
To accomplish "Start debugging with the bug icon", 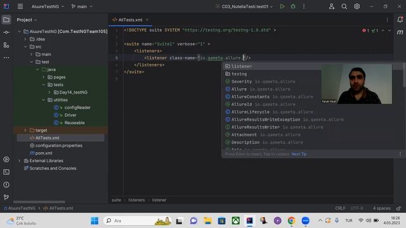I will click(x=293, y=6).
